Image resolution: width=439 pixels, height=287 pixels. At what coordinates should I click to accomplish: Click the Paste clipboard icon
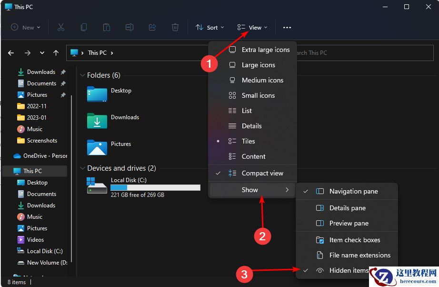pyautogui.click(x=107, y=28)
